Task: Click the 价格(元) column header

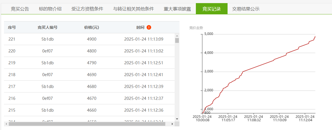Action: point(91,27)
